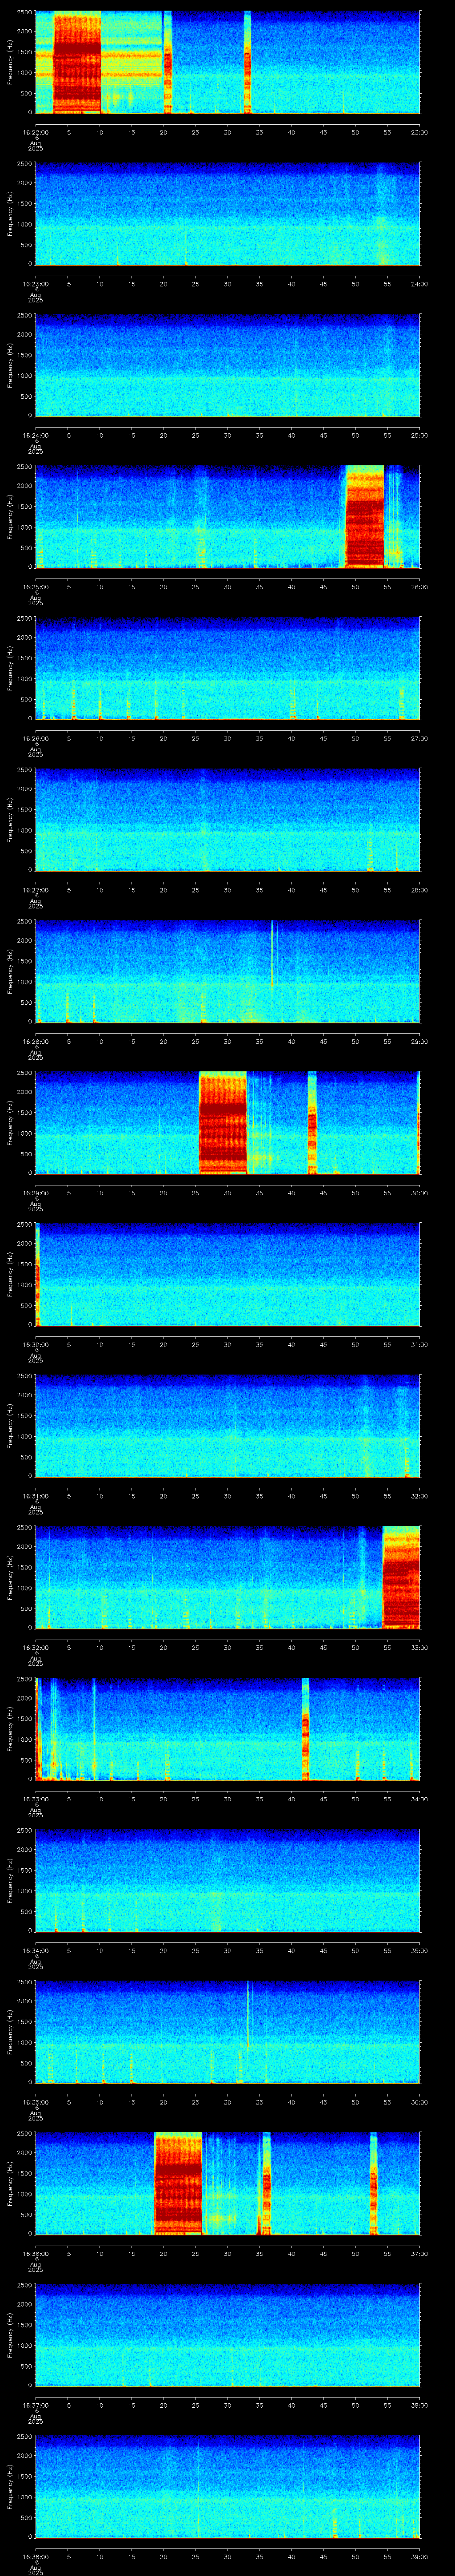Click the narrow burst near 20 seconds in the 16:22 row
Viewport: 455px width, 2576px height.
tap(167, 63)
